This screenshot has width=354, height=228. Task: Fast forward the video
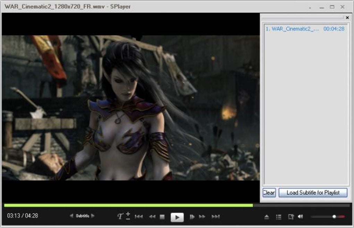(202, 217)
